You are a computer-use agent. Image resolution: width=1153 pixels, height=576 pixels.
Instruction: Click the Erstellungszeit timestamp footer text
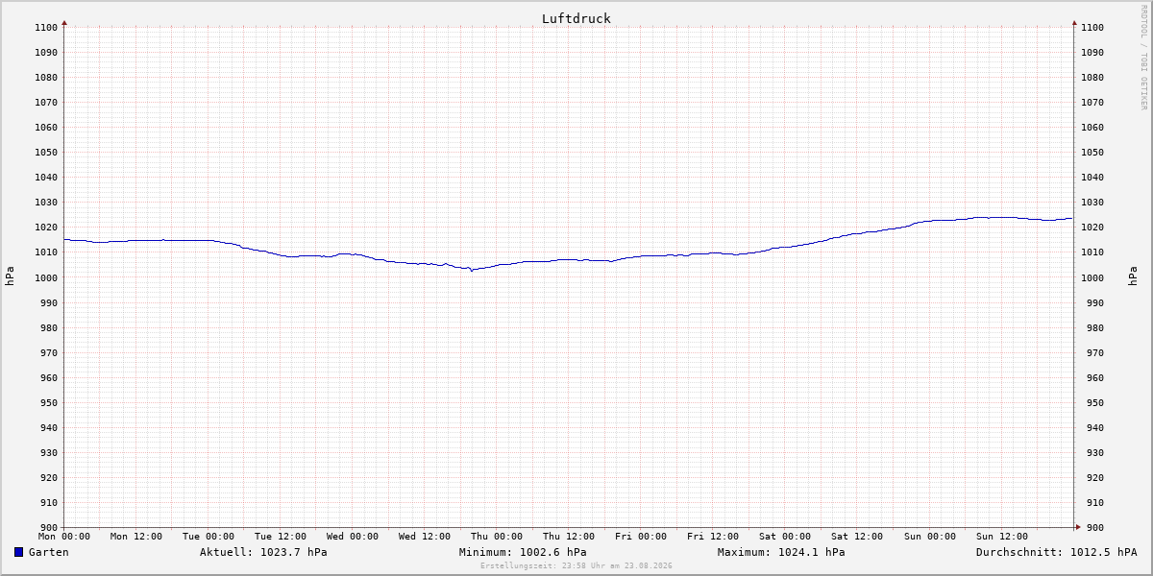click(576, 566)
